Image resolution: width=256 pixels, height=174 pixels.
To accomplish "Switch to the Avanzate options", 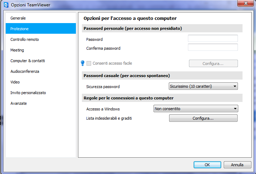I will 19,103.
